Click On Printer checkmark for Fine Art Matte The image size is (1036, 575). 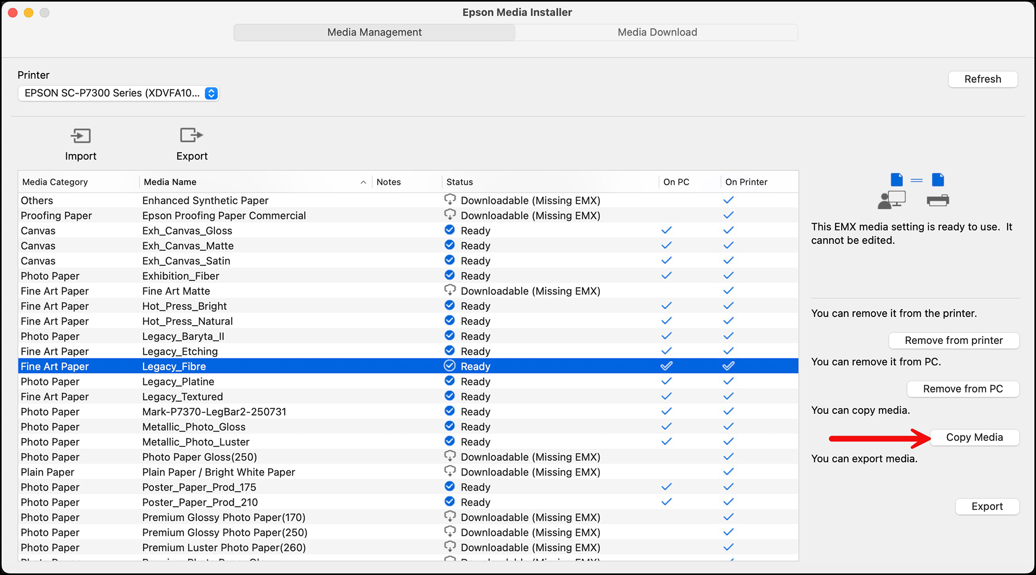729,291
